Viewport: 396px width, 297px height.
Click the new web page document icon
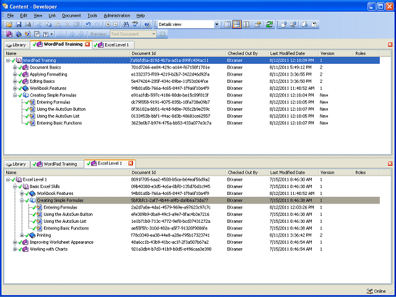(37, 34)
